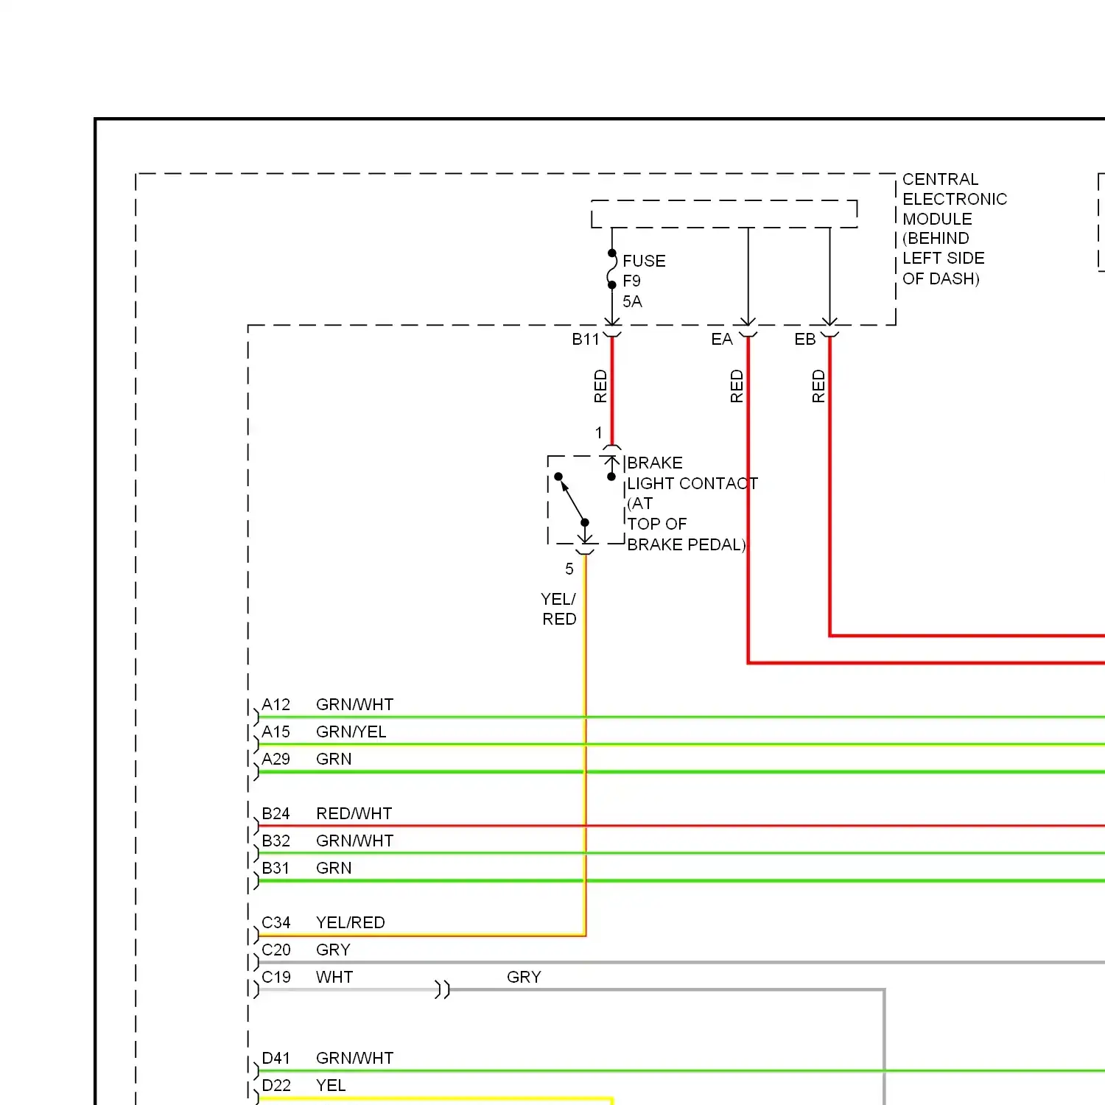Image resolution: width=1105 pixels, height=1105 pixels.
Task: Click the splice symbol on the C19 wire
Action: [x=442, y=989]
